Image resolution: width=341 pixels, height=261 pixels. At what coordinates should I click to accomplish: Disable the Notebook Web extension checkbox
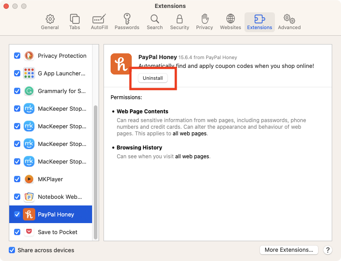17,197
